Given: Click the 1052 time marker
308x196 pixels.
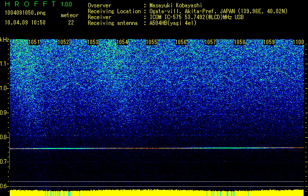Looking at the screenshot, I should pyautogui.click(x=64, y=42).
